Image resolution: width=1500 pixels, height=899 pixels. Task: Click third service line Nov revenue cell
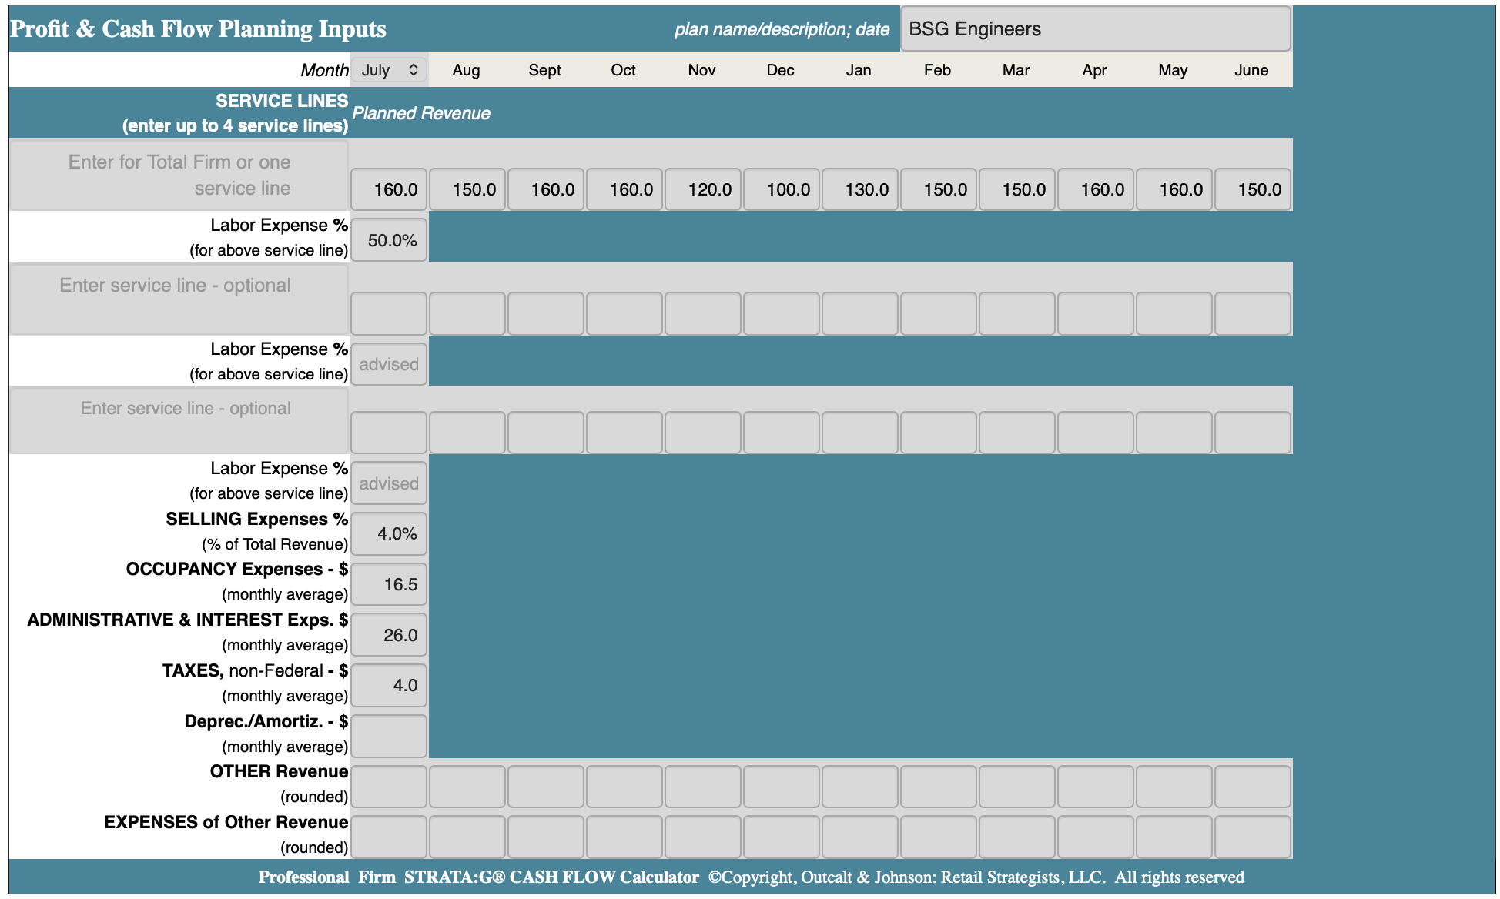click(x=703, y=433)
